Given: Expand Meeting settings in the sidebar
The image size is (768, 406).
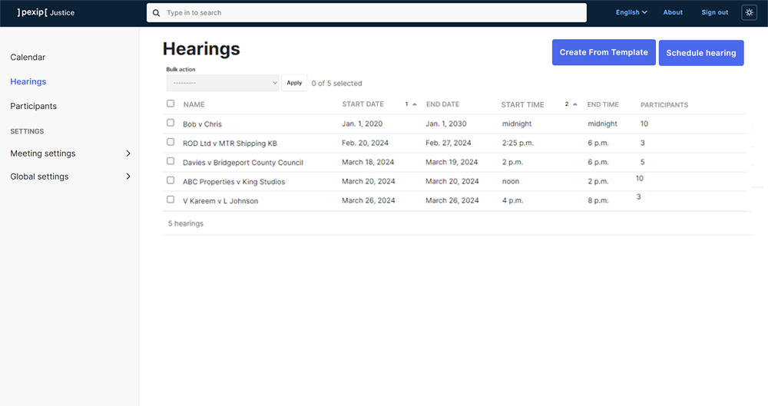Looking at the screenshot, I should point(69,153).
